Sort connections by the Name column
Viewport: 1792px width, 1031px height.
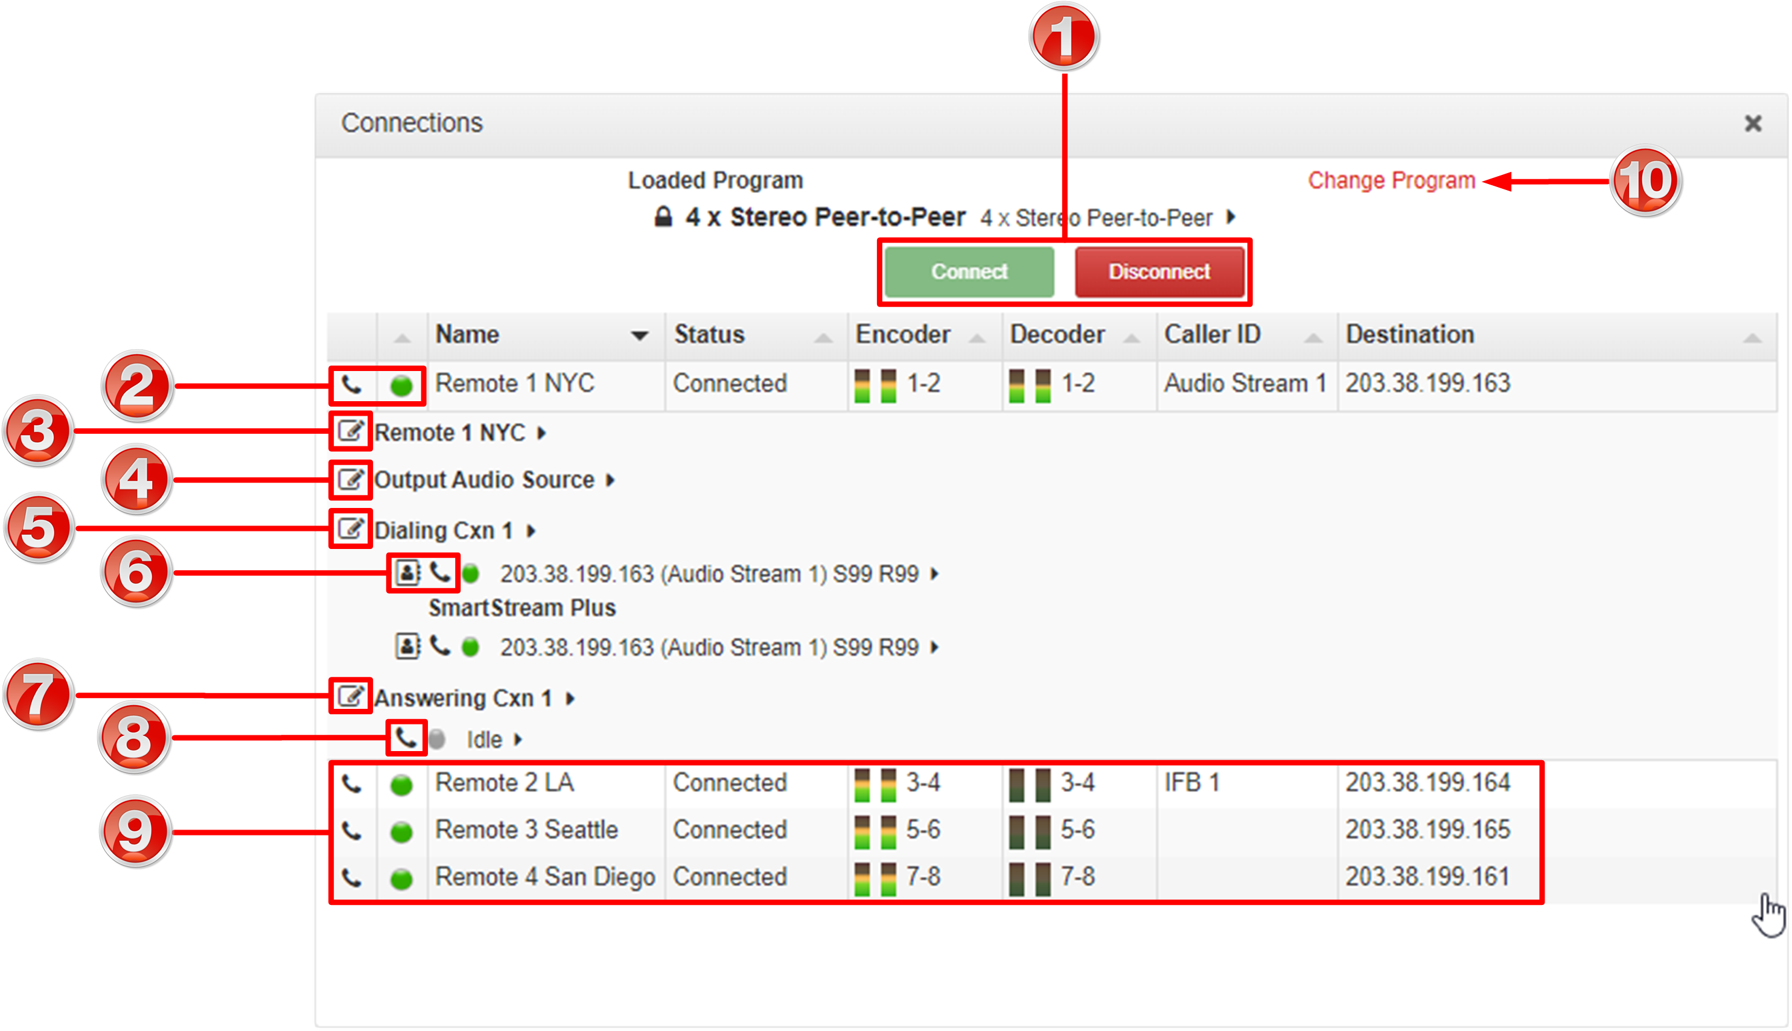[x=468, y=334]
